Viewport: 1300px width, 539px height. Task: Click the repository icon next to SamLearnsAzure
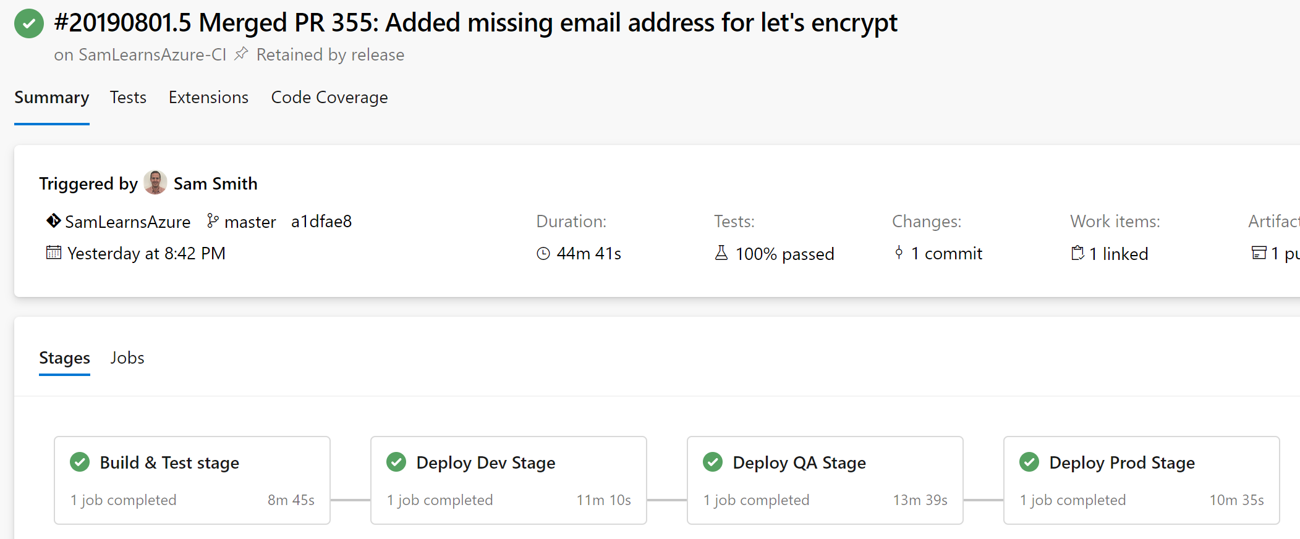[x=54, y=221]
